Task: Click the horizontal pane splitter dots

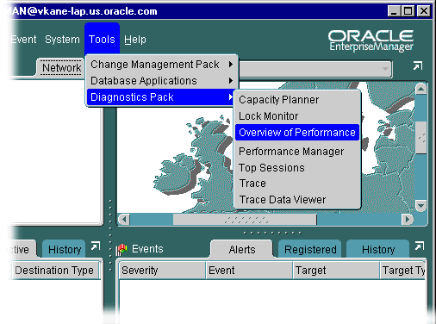Action: coord(272,233)
